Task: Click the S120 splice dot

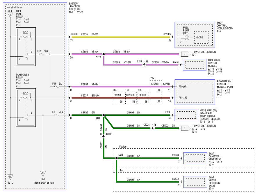Action: [x=104, y=54]
